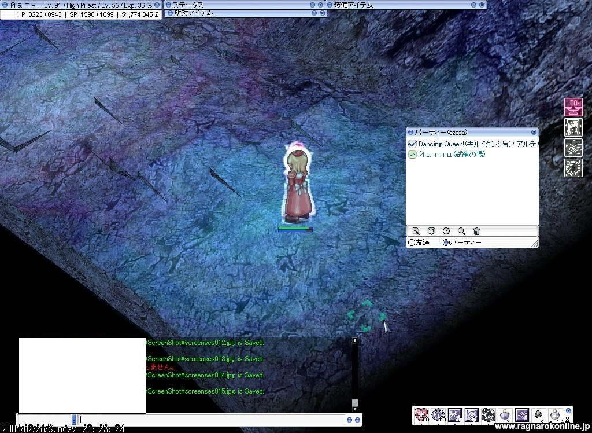Use the Heal skill in the hotkey bar

pos(421,415)
